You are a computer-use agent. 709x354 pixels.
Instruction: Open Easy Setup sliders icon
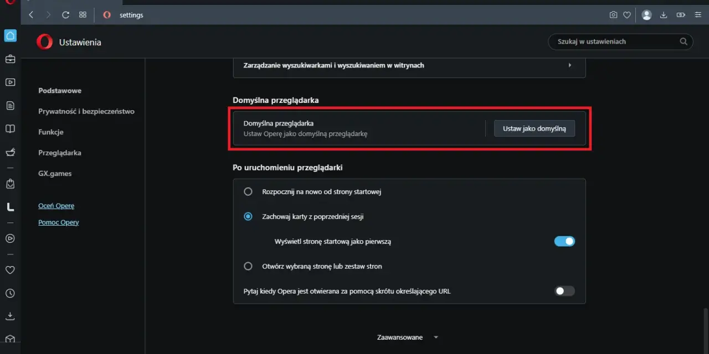(x=697, y=15)
